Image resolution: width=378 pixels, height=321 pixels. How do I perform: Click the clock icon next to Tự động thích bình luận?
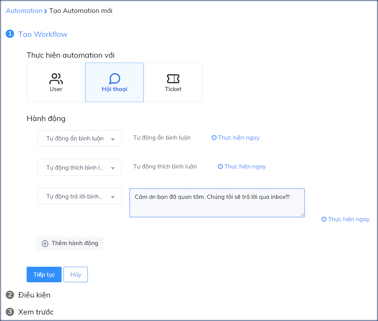pyautogui.click(x=220, y=167)
